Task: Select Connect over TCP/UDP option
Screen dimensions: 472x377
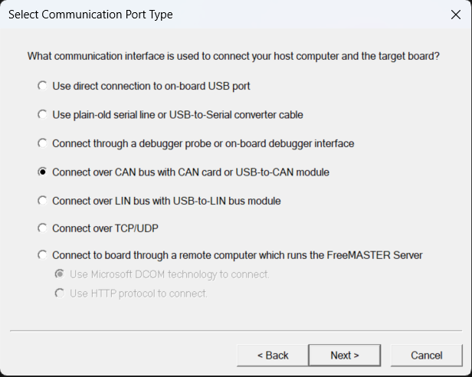Action: tap(42, 228)
